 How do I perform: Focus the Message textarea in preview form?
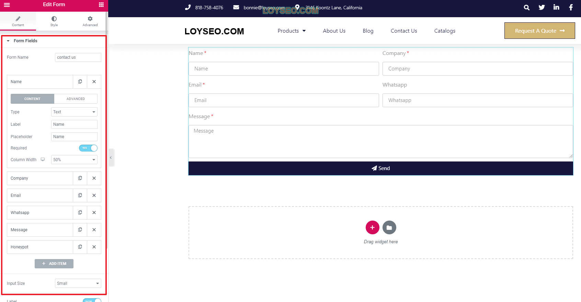(x=380, y=142)
